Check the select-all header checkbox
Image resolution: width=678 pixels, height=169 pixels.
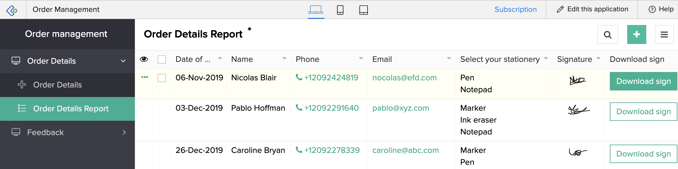pyautogui.click(x=162, y=60)
